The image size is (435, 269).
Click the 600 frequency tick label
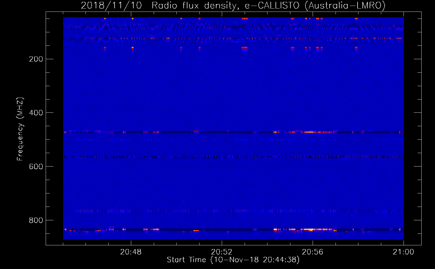36,167
